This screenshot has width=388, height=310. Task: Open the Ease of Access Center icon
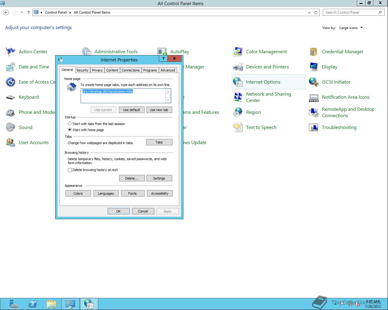click(11, 82)
